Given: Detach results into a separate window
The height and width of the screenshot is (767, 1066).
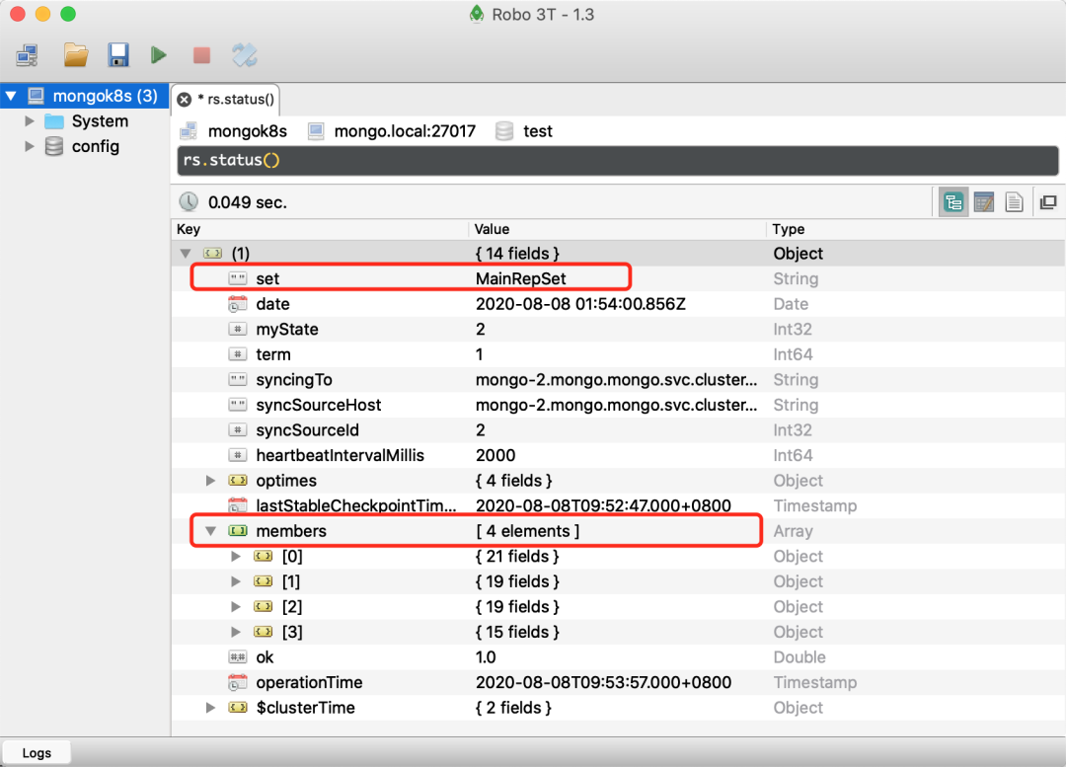Looking at the screenshot, I should 1048,202.
